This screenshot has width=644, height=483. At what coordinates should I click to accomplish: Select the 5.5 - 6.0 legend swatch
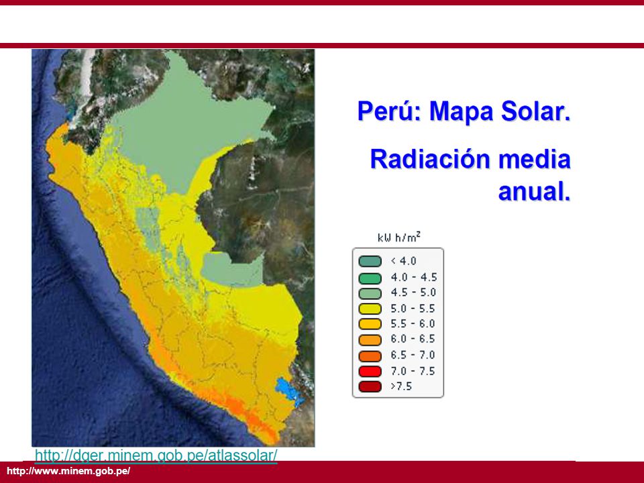tap(370, 324)
